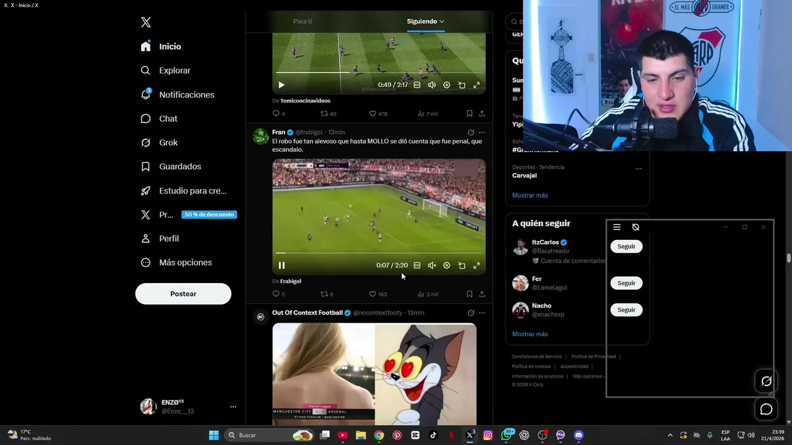Viewport: 792px width, 445px height.
Task: Follow Fer @Lamelagol
Action: coord(626,283)
